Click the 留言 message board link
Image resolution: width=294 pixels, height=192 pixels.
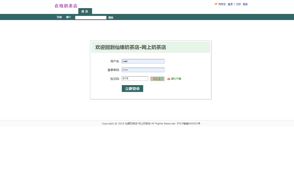click(x=245, y=4)
